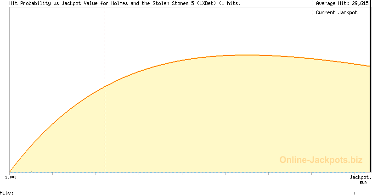Click the Online-Jackpots.biz watermark

click(321, 160)
